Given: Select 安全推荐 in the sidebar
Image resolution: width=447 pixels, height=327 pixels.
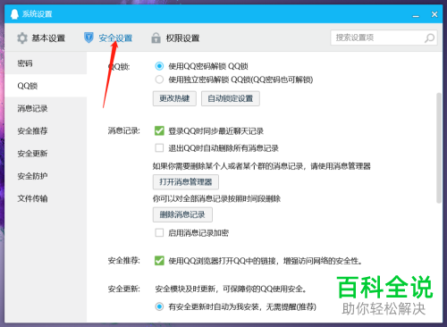Looking at the screenshot, I should coord(46,130).
